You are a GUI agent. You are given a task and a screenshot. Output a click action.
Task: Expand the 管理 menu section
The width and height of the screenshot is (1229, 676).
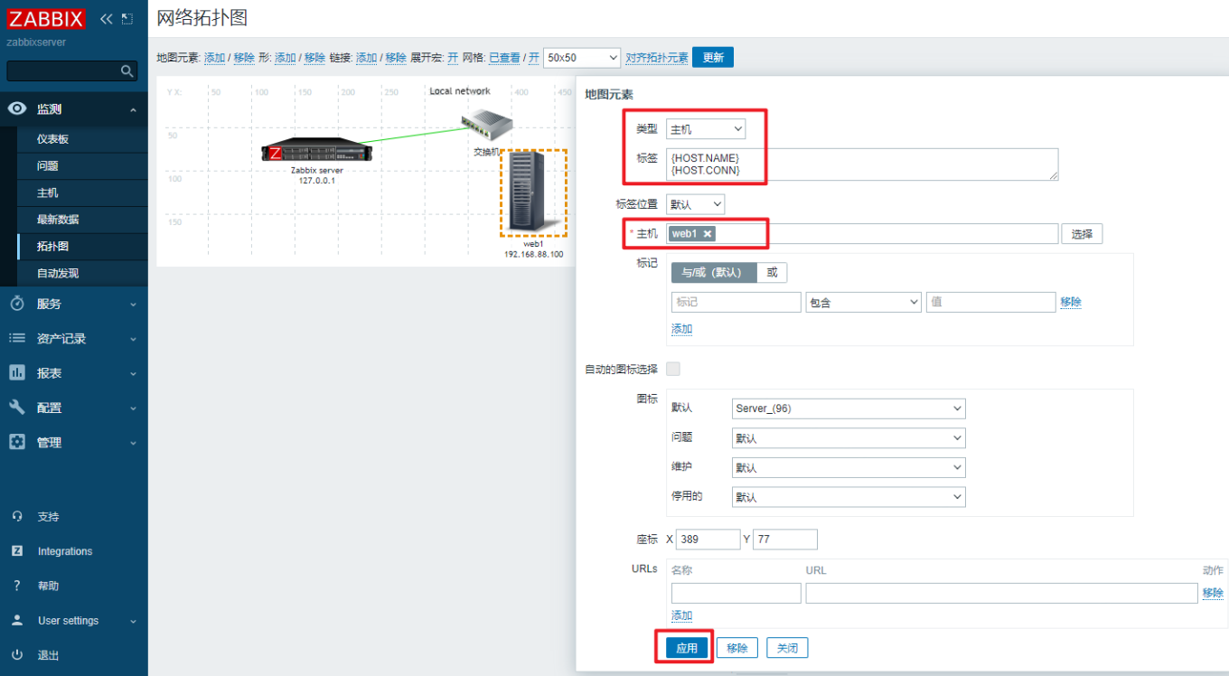133,443
